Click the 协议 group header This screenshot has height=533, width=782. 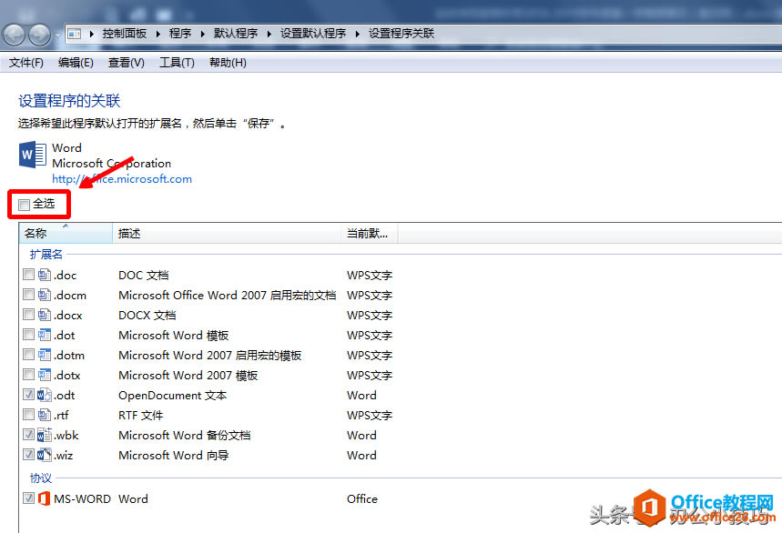pyautogui.click(x=40, y=478)
